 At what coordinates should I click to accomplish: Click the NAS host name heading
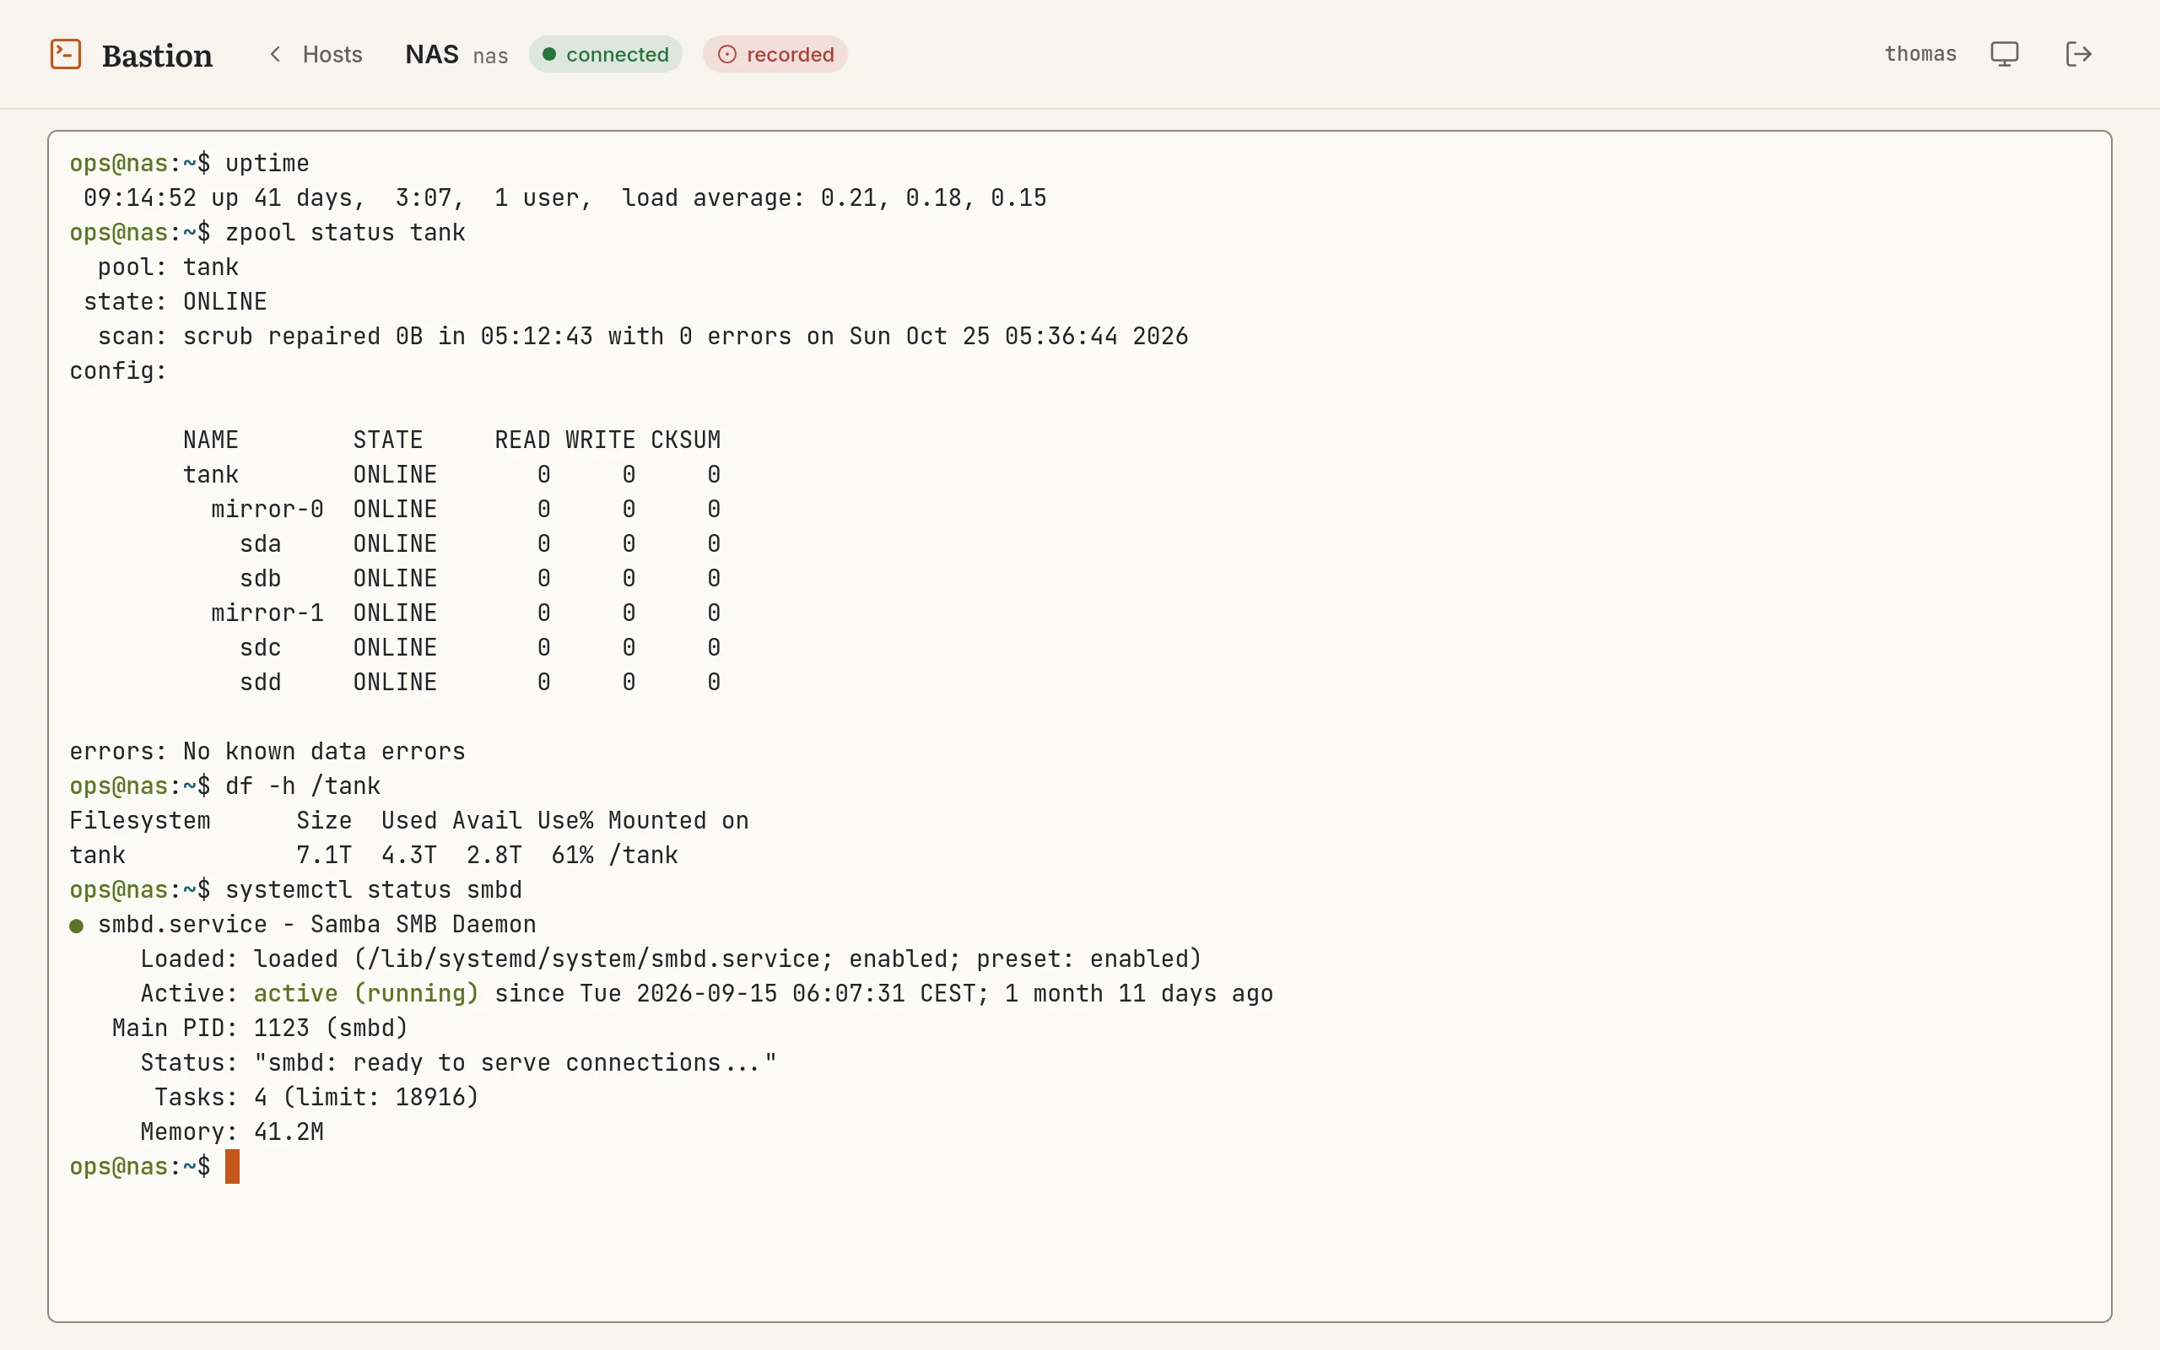(432, 55)
